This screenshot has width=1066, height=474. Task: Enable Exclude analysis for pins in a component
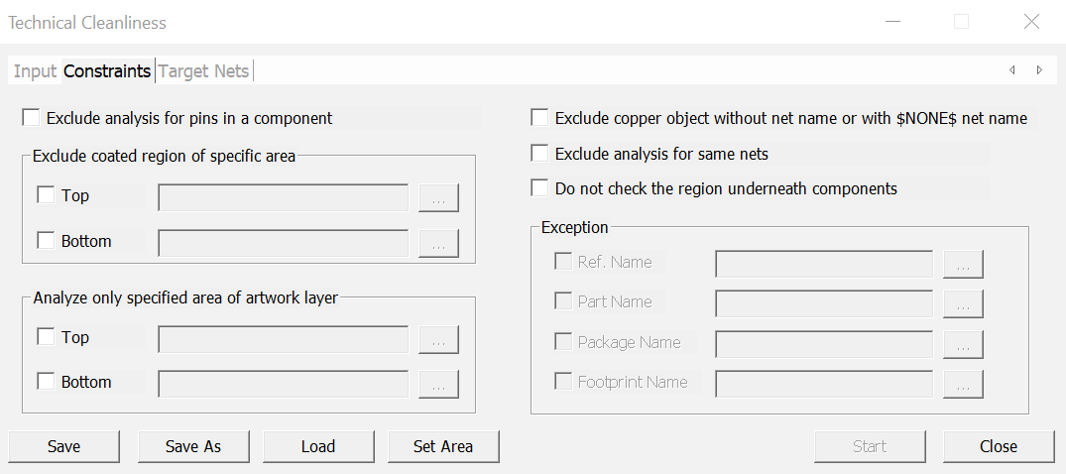[x=31, y=118]
